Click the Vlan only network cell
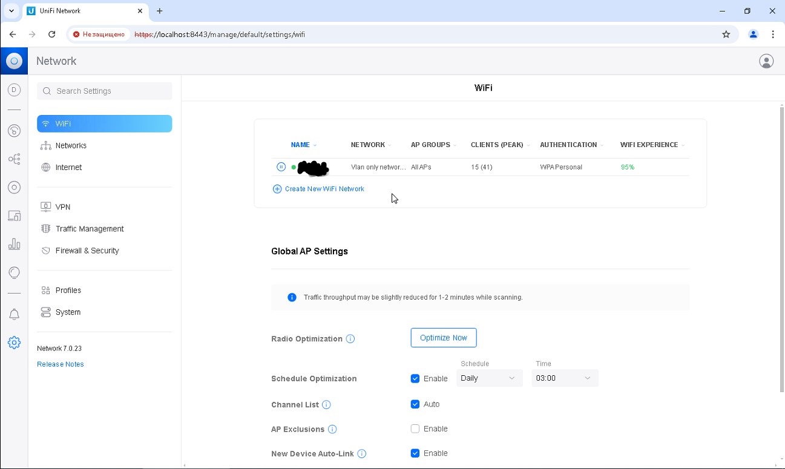Image resolution: width=785 pixels, height=469 pixels. coord(378,167)
